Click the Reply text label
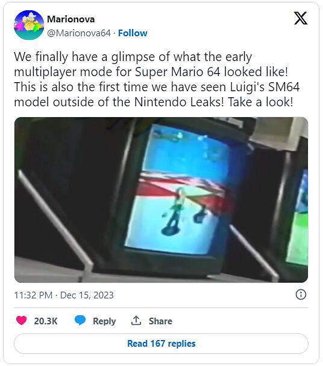 (104, 321)
